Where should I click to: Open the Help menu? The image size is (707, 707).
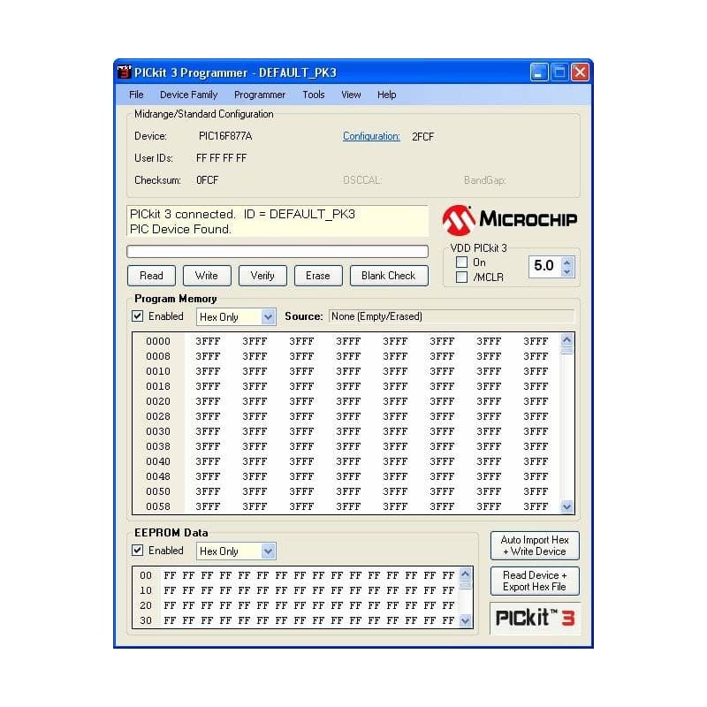click(386, 95)
